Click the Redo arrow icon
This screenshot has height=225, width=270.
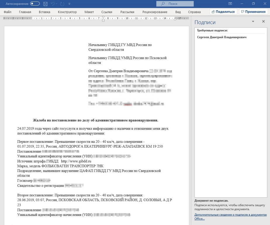(62, 4)
